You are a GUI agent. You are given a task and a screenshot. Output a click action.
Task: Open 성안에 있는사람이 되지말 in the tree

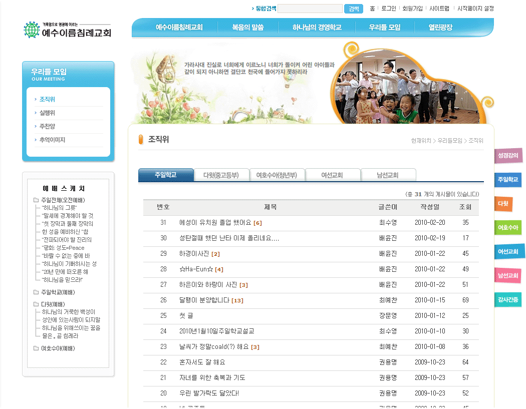click(x=71, y=320)
